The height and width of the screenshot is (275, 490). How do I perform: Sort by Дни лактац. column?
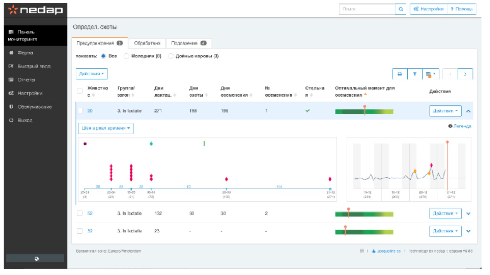click(175, 95)
